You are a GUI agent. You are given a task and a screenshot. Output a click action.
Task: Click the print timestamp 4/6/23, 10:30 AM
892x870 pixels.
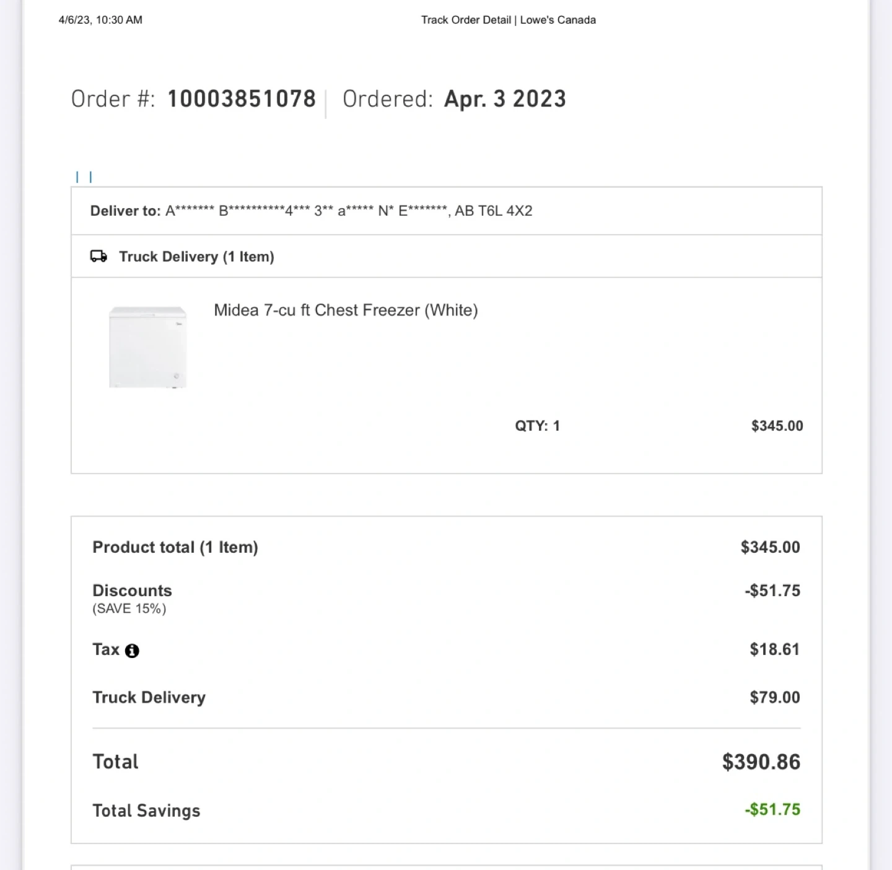[100, 20]
